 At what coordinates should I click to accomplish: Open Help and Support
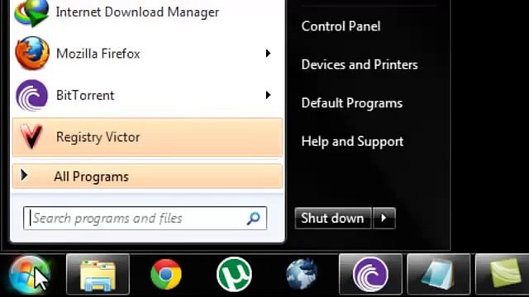352,141
